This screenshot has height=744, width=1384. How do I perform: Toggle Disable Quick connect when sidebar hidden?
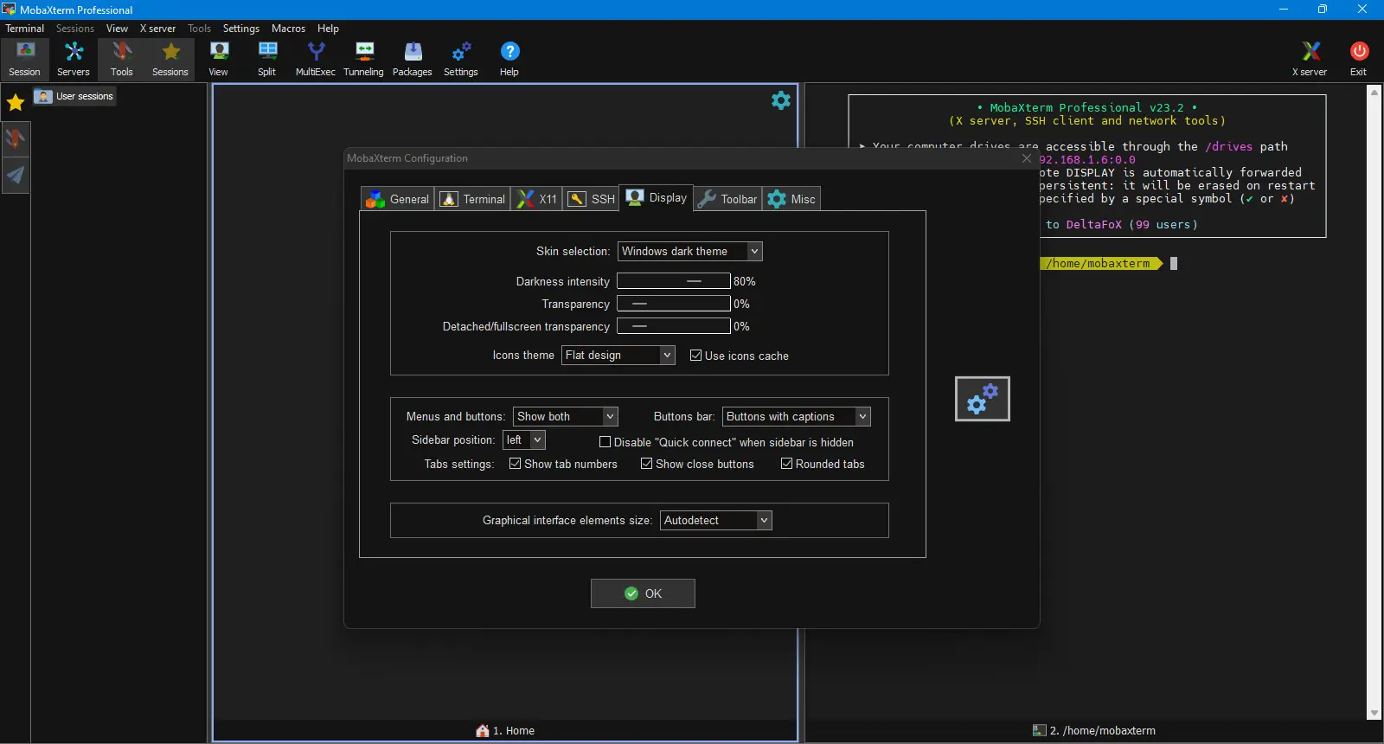pos(605,442)
